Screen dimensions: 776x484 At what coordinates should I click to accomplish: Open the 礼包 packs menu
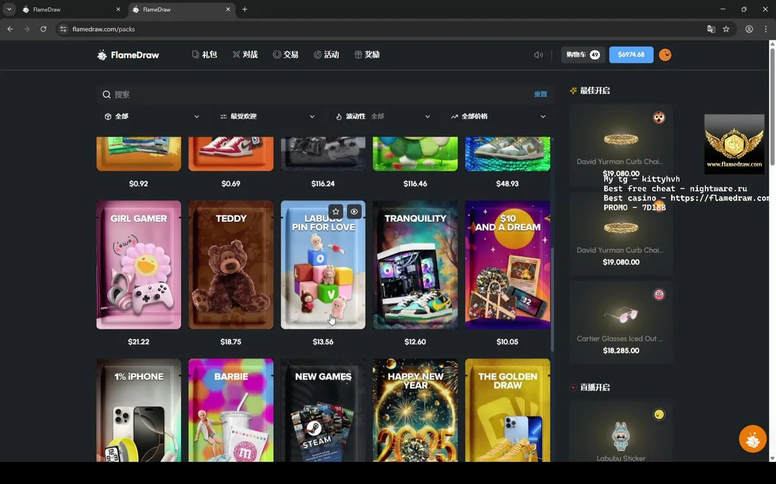(204, 54)
